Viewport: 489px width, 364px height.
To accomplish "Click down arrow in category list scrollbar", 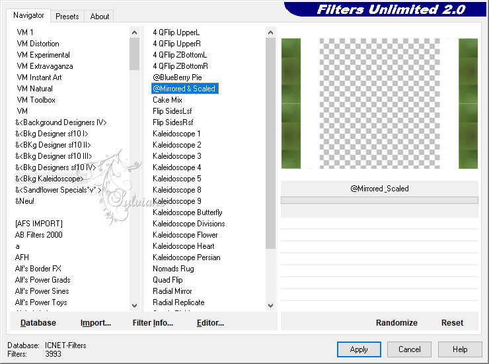I will tap(134, 306).
